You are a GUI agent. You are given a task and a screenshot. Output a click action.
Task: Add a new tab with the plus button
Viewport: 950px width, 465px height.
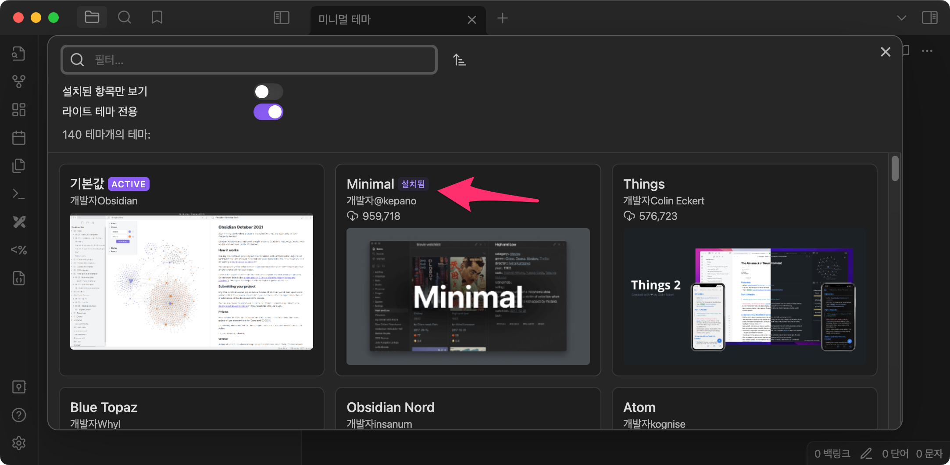[503, 18]
